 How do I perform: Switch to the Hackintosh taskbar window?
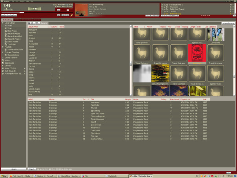[117, 176]
